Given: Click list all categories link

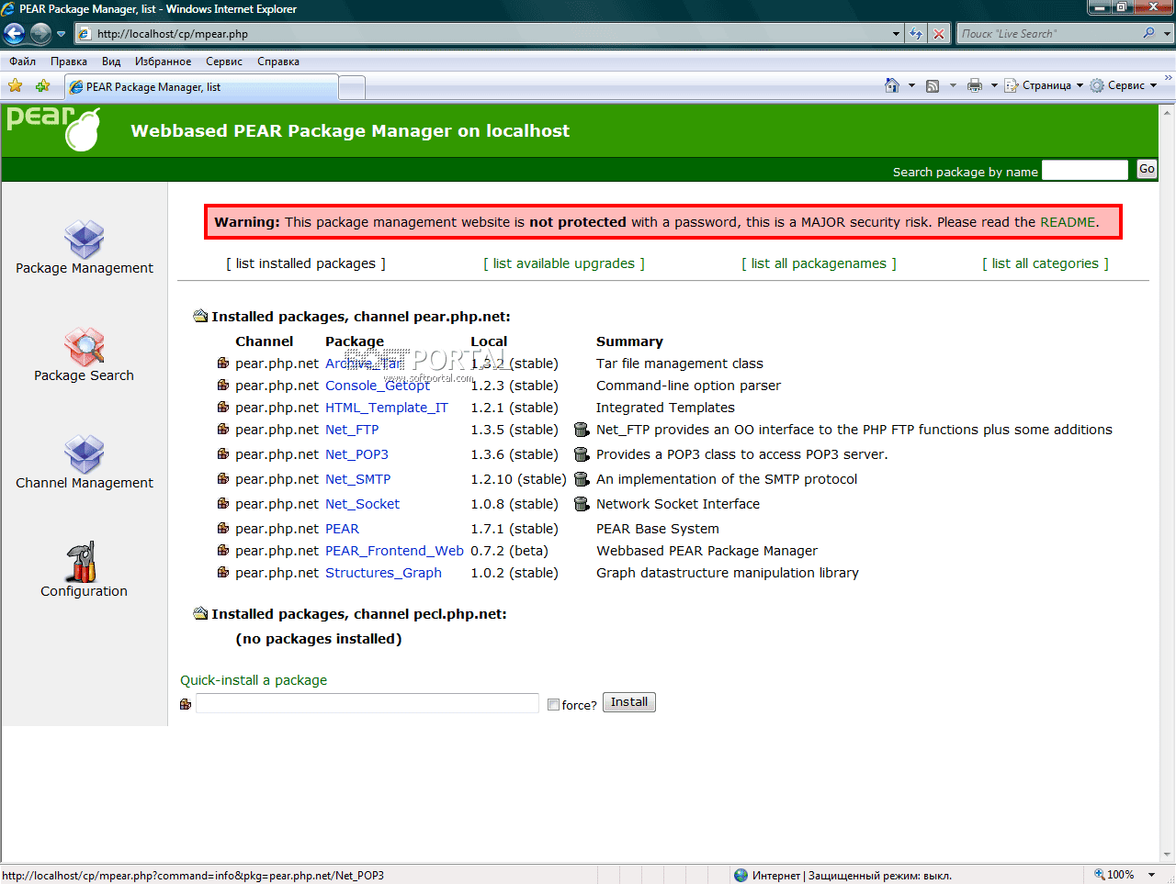Looking at the screenshot, I should coord(1046,263).
